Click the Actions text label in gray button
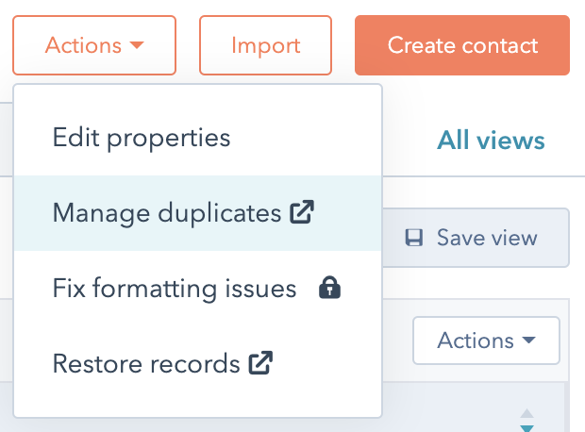This screenshot has width=585, height=432. pos(476,341)
